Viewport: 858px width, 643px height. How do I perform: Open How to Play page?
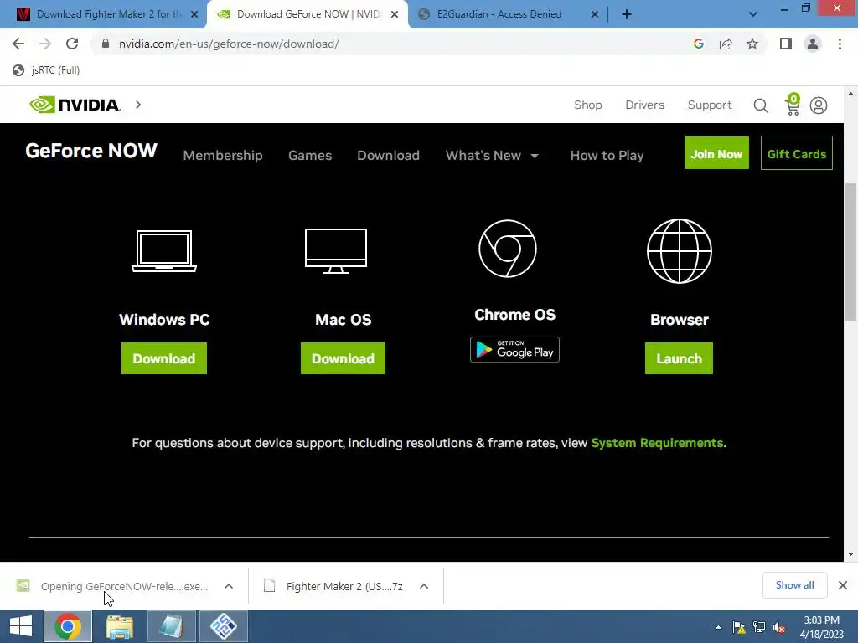click(x=607, y=155)
